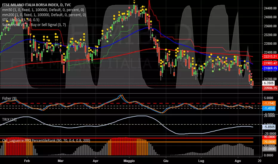Click the 24400.00 price scale label
This screenshot has height=164, width=278.
click(270, 8)
